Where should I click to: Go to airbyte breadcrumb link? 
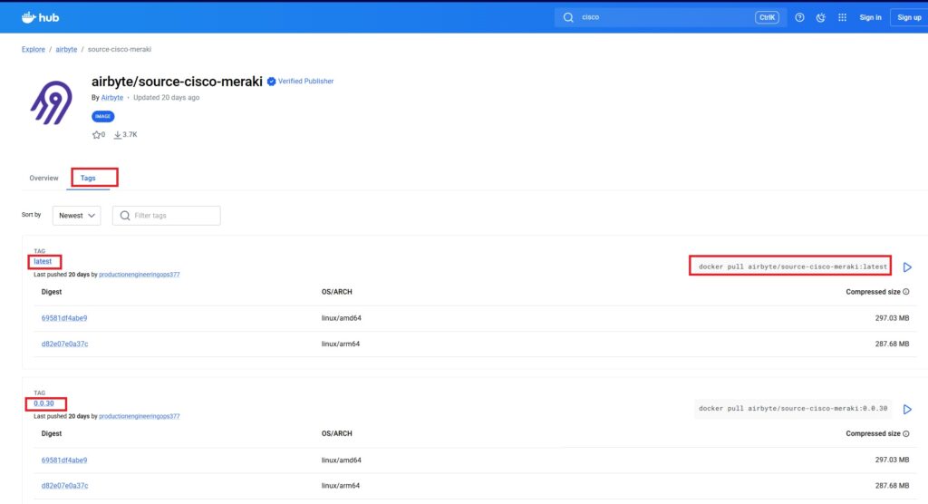click(x=66, y=49)
